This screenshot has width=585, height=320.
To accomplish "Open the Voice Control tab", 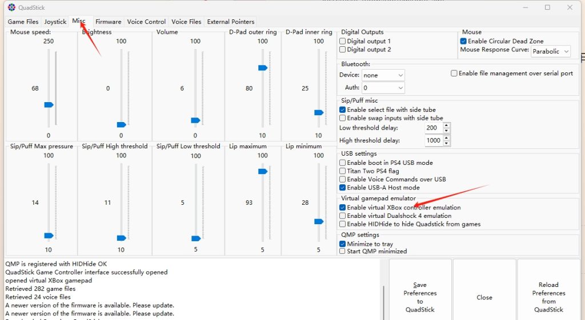I will (x=146, y=22).
